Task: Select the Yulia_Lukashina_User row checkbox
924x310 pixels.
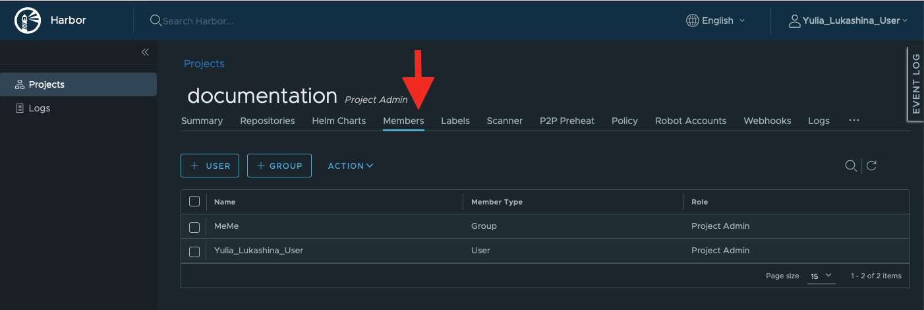Action: coord(194,251)
